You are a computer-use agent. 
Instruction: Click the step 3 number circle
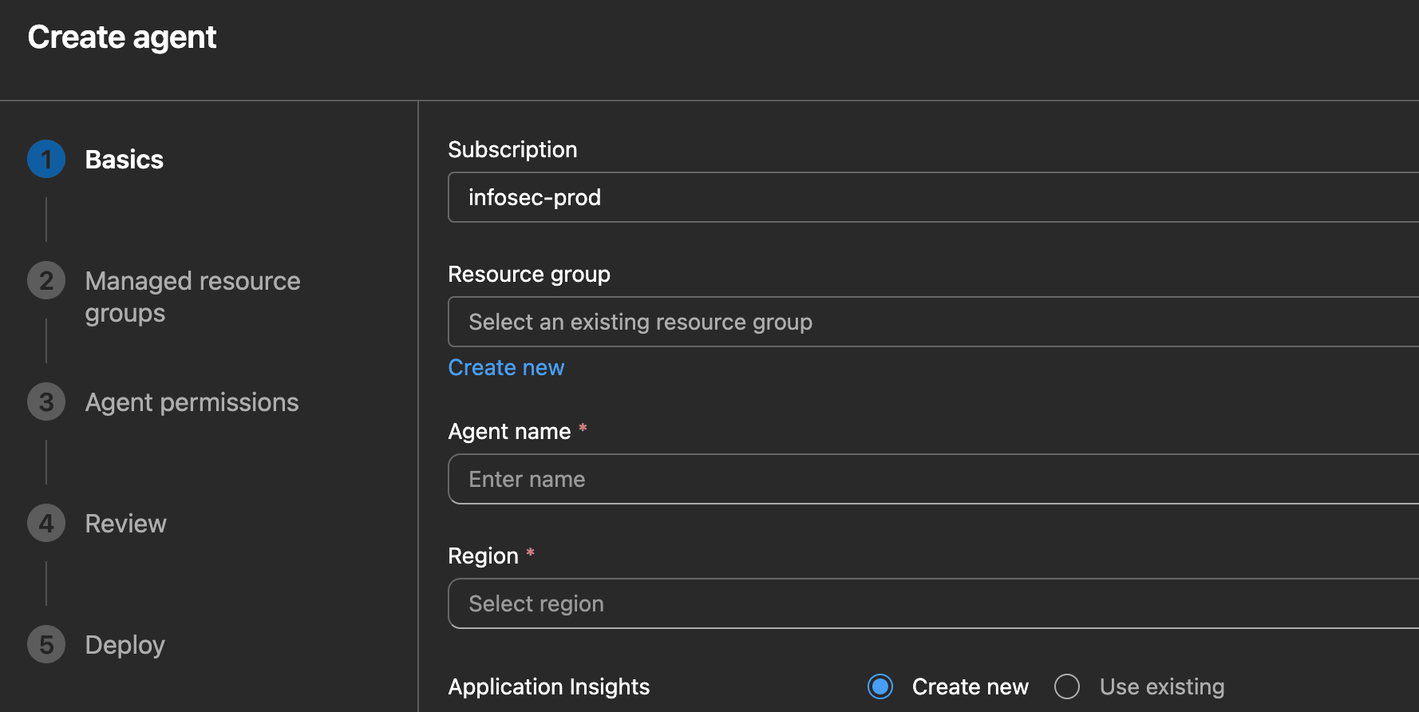(46, 402)
